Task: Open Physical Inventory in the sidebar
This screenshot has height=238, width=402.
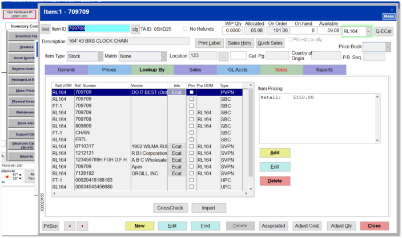Action: [x=23, y=101]
